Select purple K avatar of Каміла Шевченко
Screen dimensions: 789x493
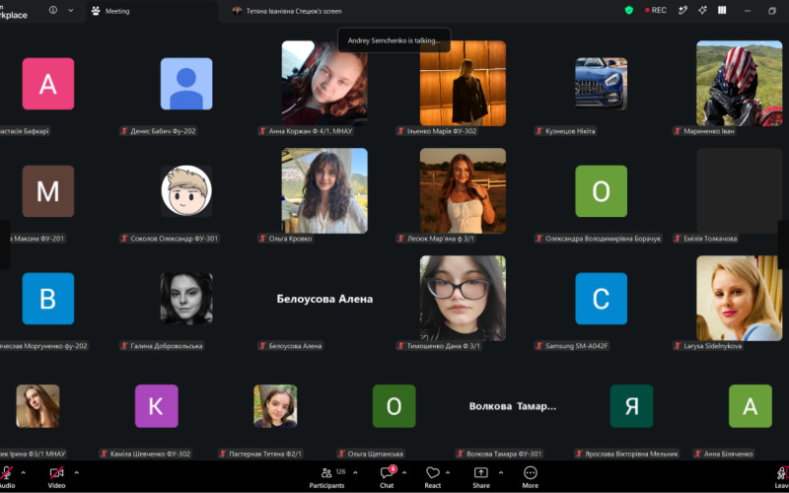(157, 406)
